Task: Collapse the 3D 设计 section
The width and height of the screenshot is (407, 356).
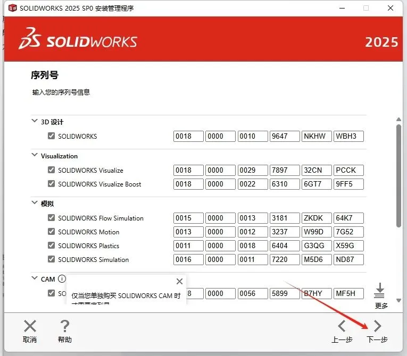Action: (x=34, y=121)
